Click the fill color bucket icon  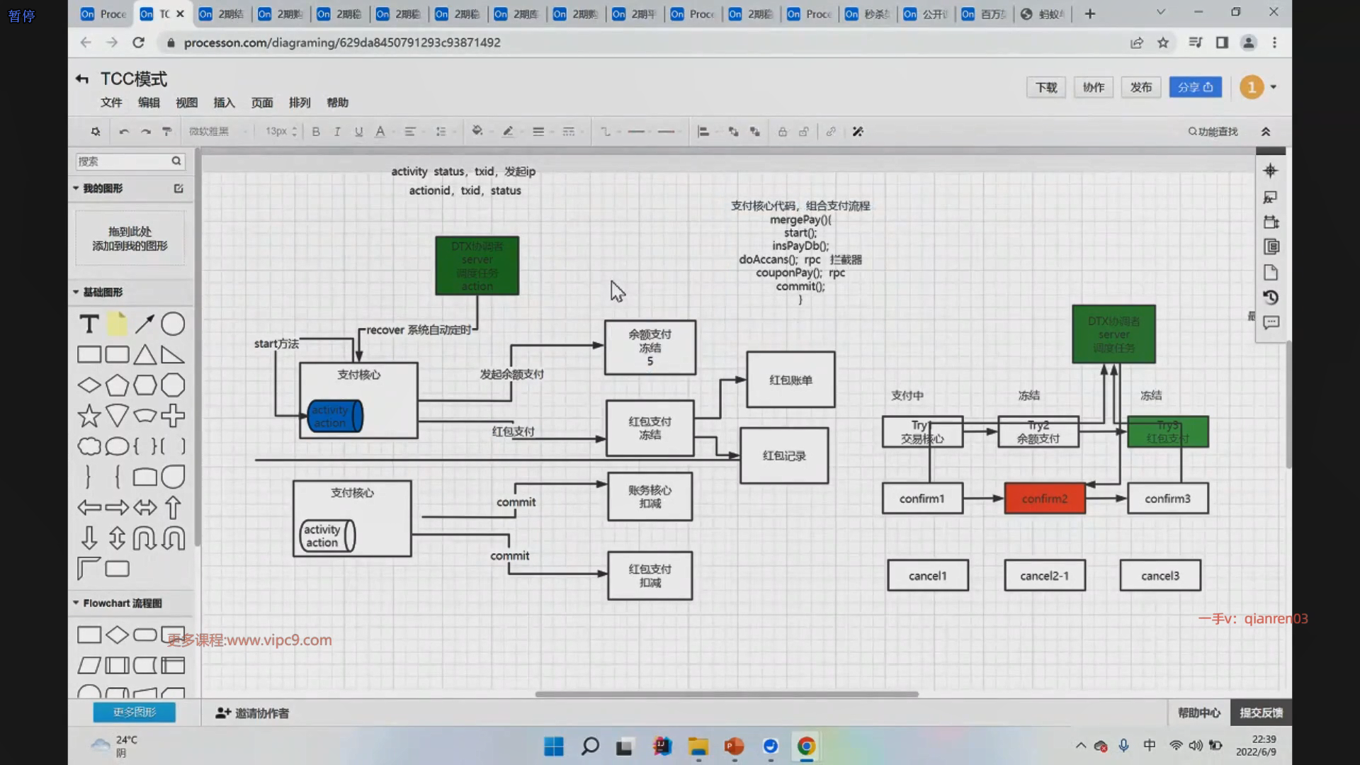[x=477, y=131]
